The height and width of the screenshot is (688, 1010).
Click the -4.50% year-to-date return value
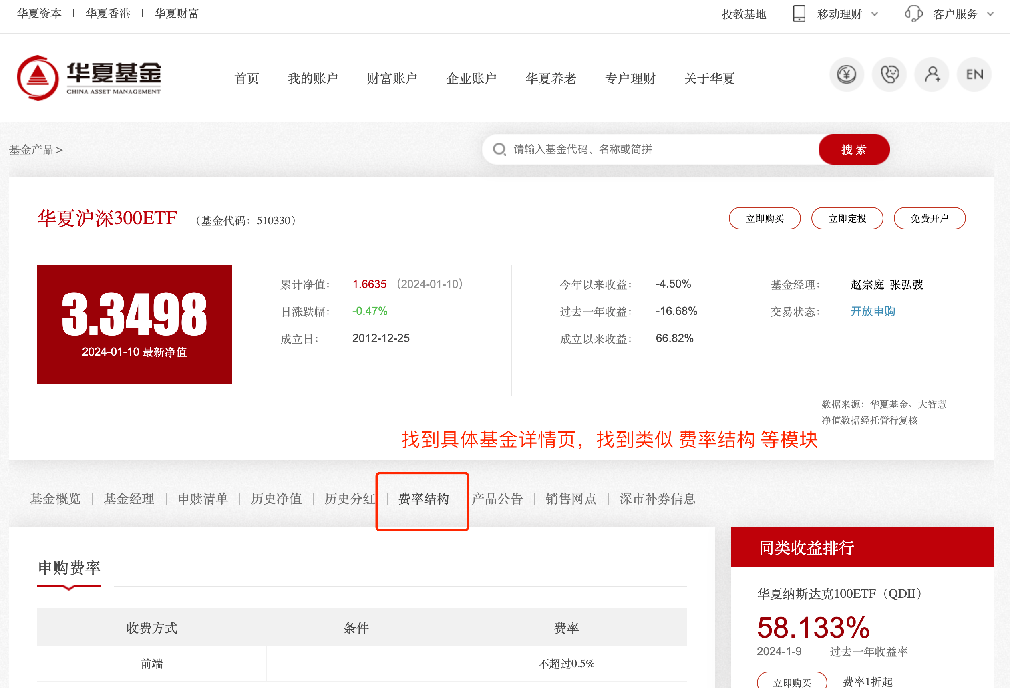tap(673, 284)
